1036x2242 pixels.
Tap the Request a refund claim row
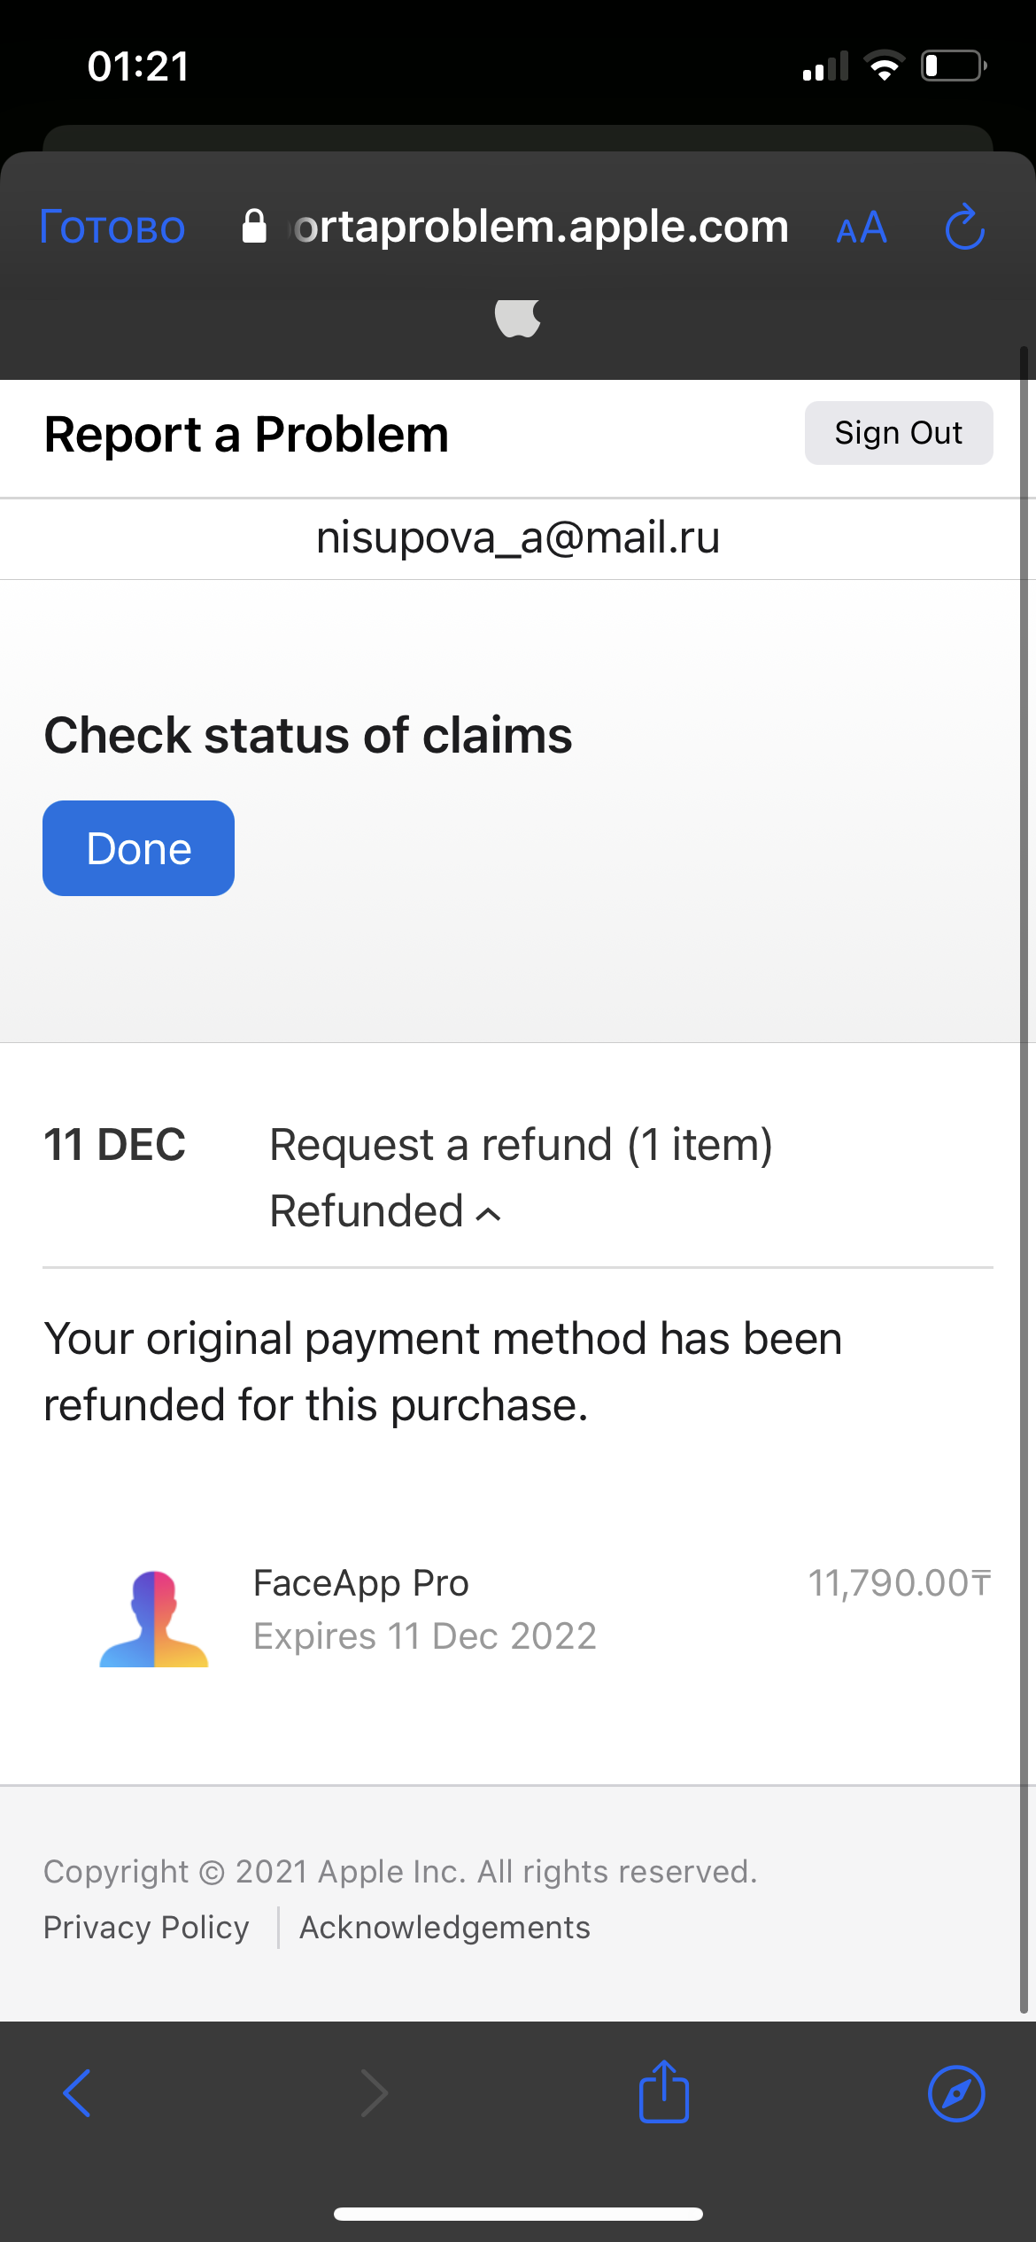(521, 1145)
